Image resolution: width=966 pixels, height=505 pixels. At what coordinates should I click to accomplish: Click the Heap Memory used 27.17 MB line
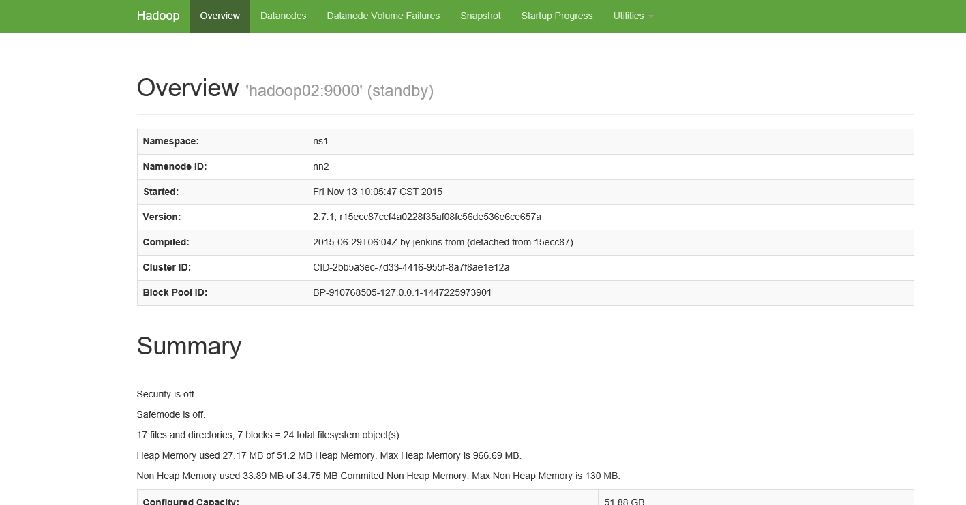coord(329,455)
